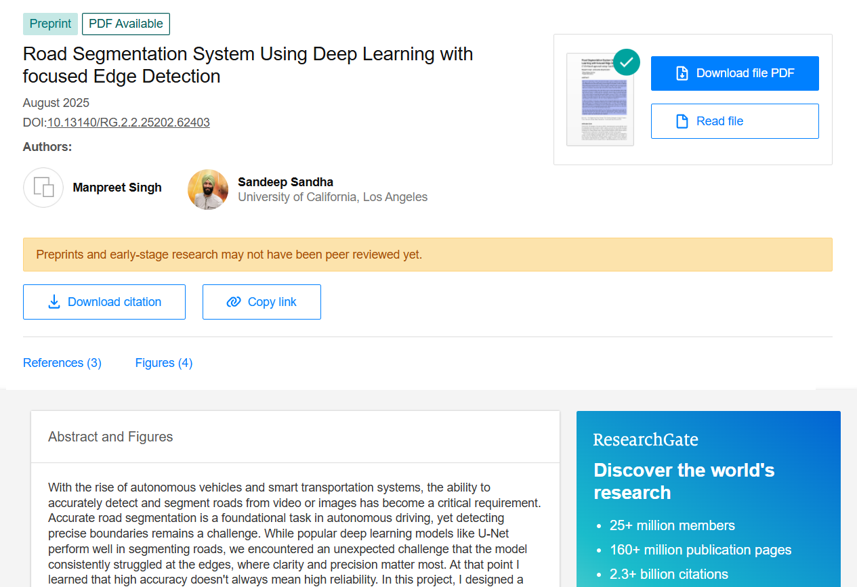Click Manpreet Singh's placeholder avatar icon

[x=43, y=188]
